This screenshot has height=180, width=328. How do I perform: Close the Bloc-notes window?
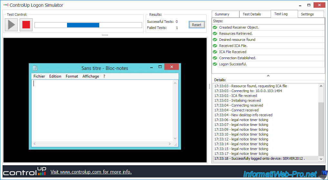coord(171,67)
